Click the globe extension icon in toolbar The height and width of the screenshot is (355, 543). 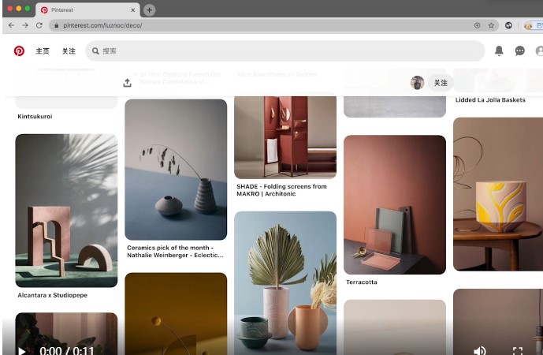[x=508, y=25]
